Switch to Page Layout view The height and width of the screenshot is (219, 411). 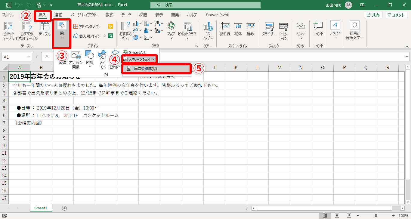[337, 216]
